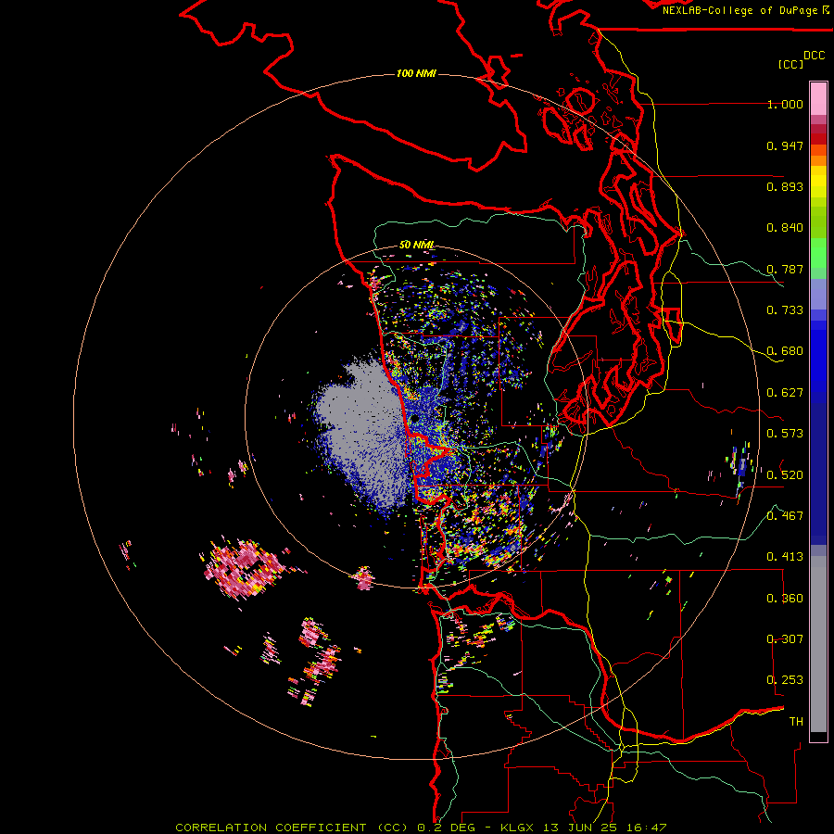Click the DCC label above the color bar

[x=815, y=56]
